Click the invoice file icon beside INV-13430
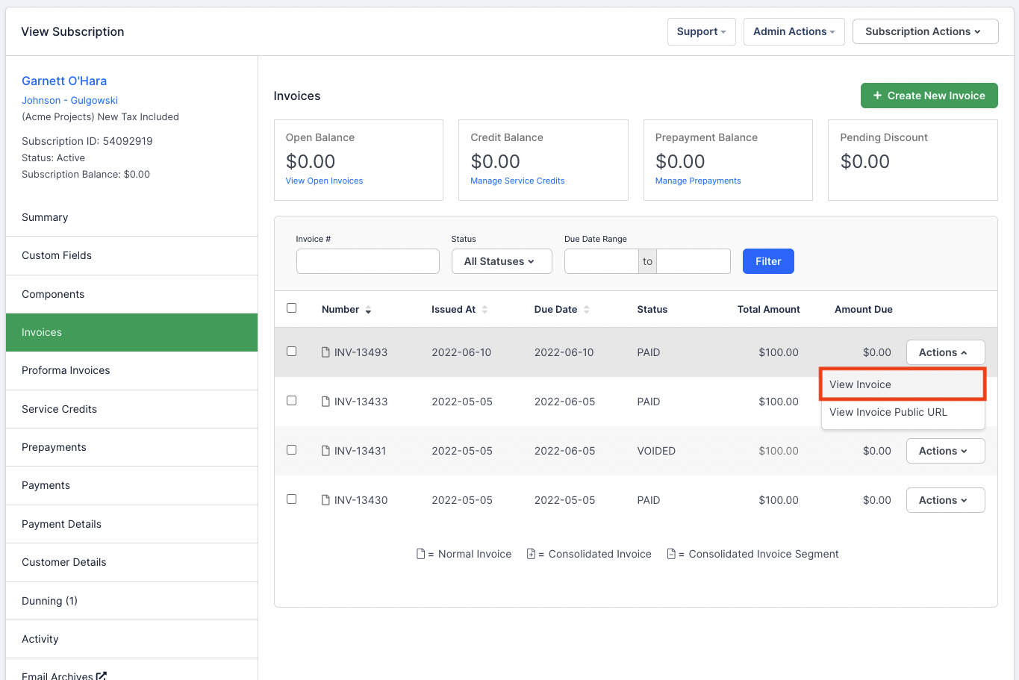This screenshot has width=1019, height=680. tap(324, 499)
